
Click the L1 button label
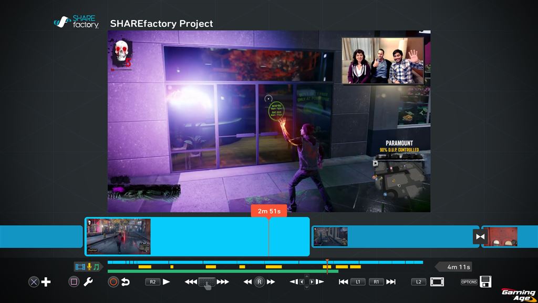[x=358, y=282]
